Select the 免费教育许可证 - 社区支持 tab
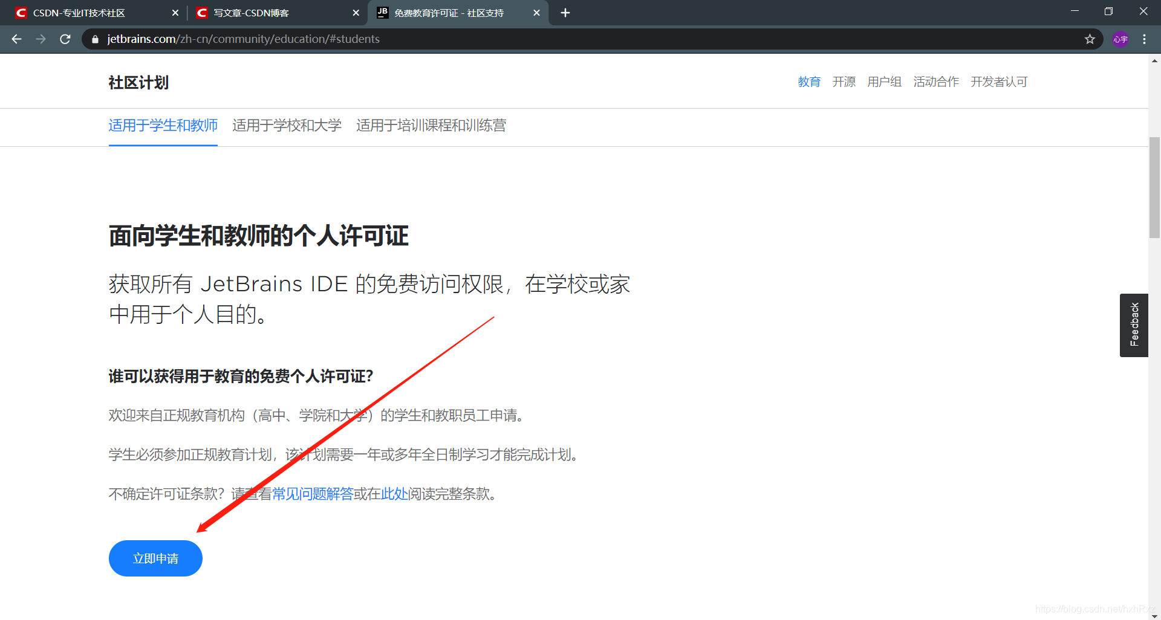The height and width of the screenshot is (620, 1161). pyautogui.click(x=458, y=13)
